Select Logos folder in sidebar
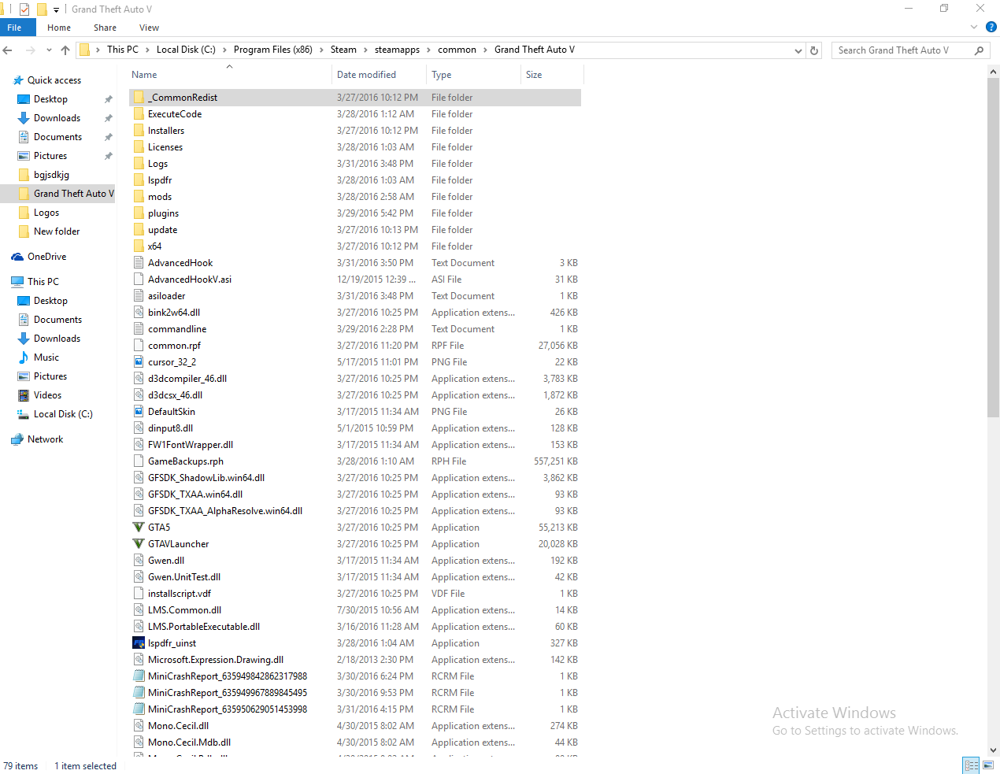This screenshot has width=1000, height=774. tap(46, 213)
